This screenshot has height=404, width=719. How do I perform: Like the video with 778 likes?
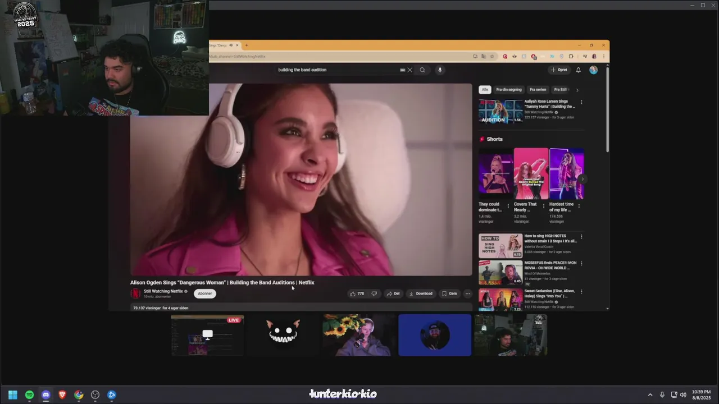coord(357,293)
